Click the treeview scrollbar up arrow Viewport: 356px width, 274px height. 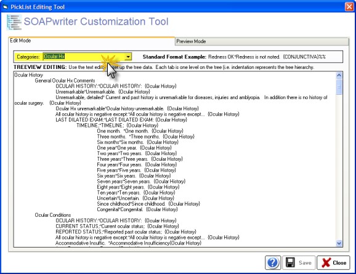point(339,75)
